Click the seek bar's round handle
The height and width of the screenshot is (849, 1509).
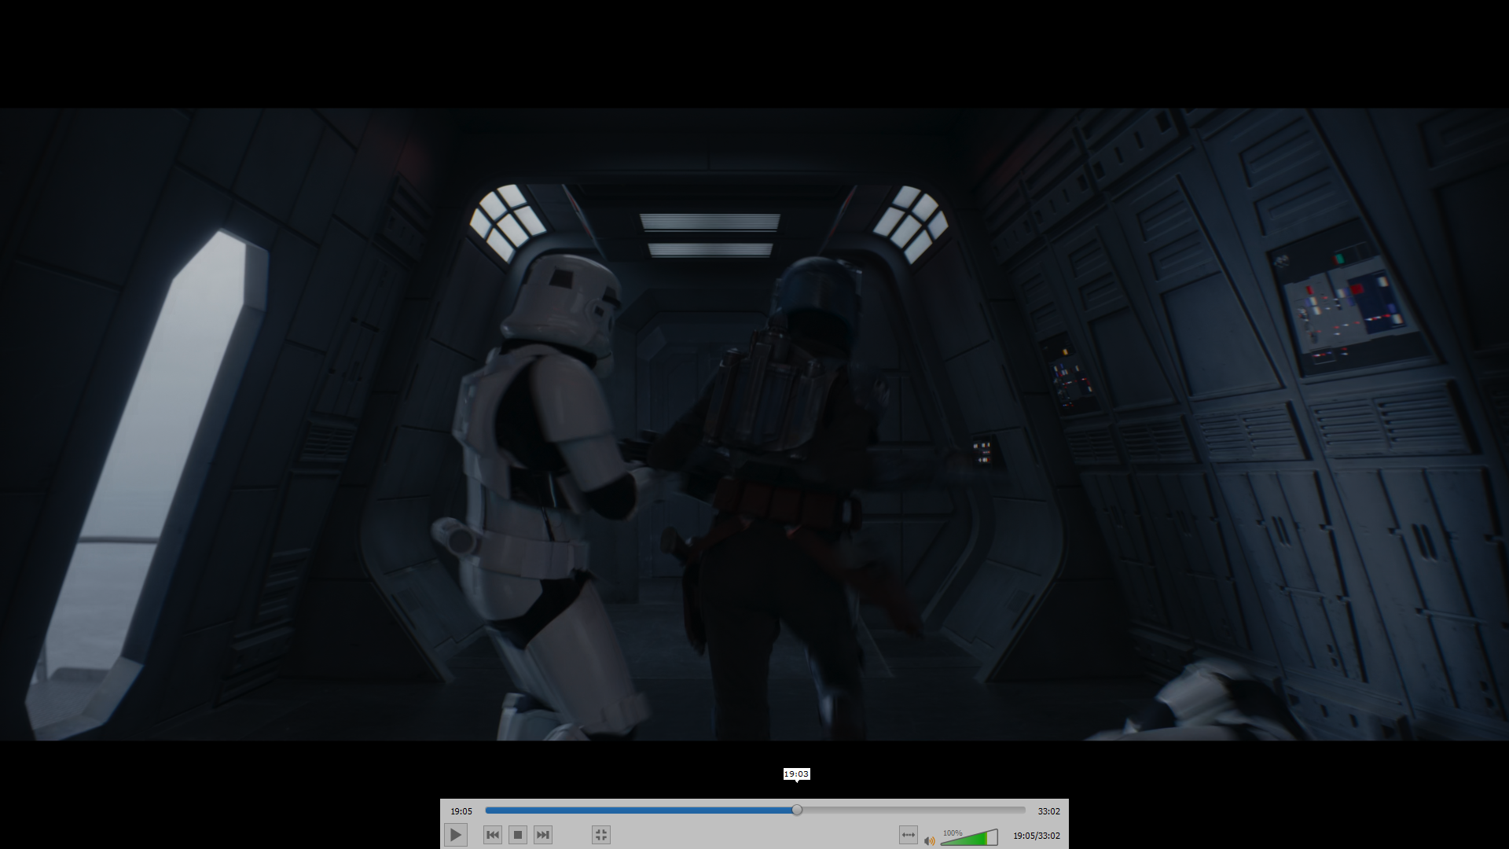pos(797,810)
